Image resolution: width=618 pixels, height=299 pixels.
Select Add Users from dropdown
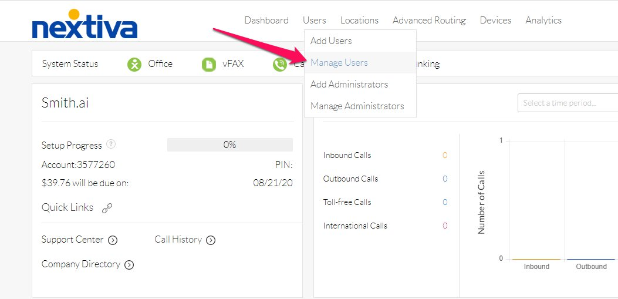coord(360,41)
